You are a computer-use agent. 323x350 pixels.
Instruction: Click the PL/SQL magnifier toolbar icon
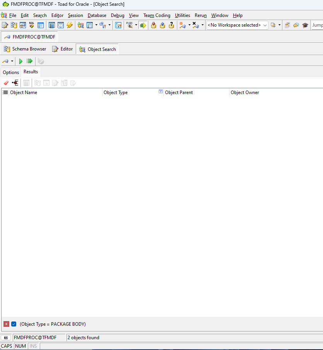click(129, 25)
